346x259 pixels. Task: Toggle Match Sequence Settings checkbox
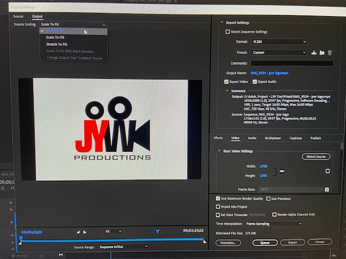(228, 32)
